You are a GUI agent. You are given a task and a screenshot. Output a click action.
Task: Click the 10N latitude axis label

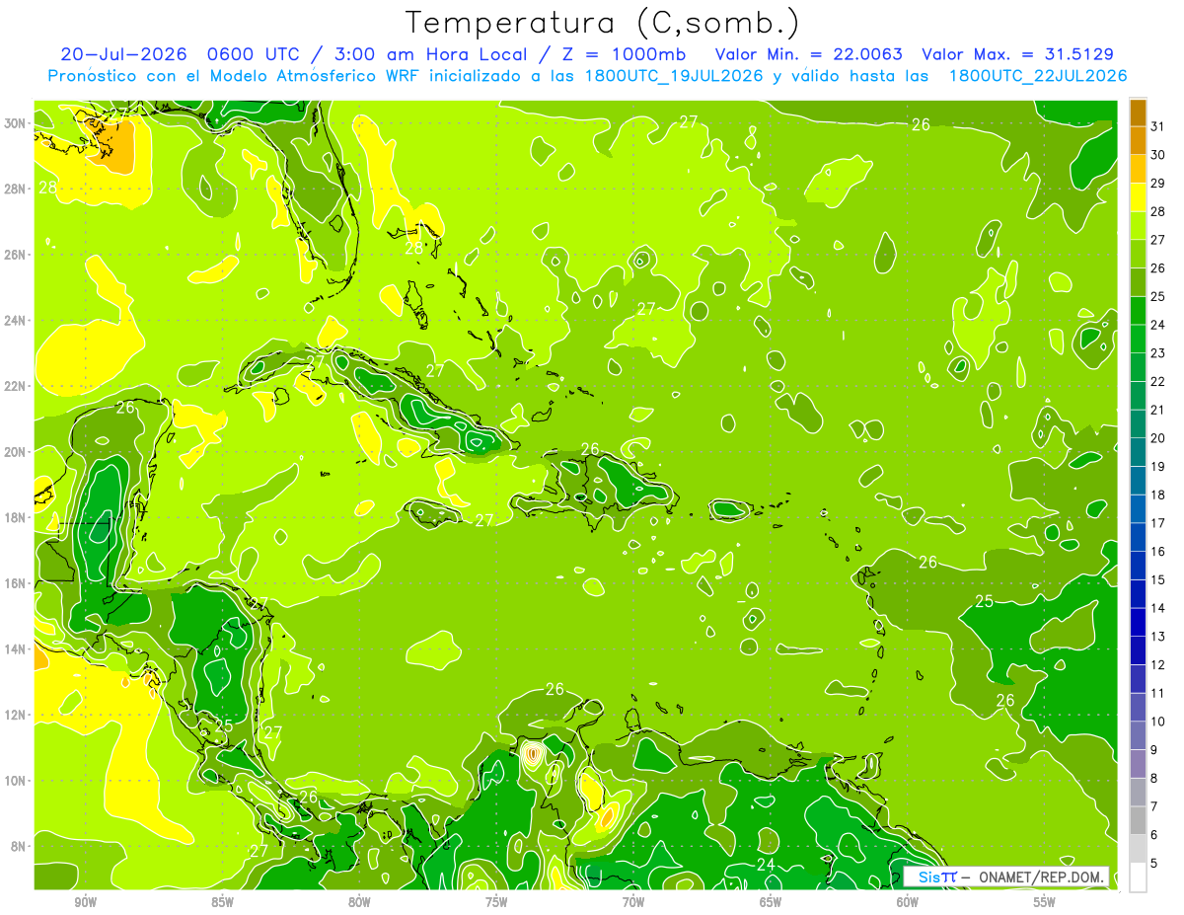click(x=15, y=780)
